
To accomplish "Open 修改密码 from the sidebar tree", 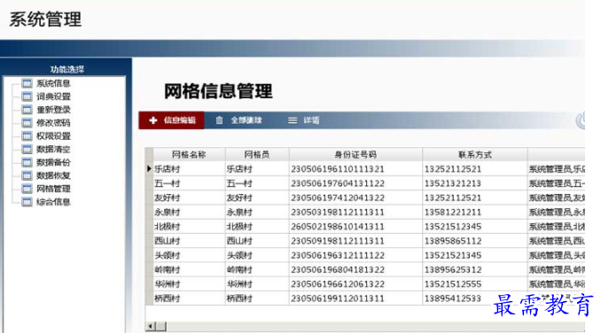I will point(53,123).
